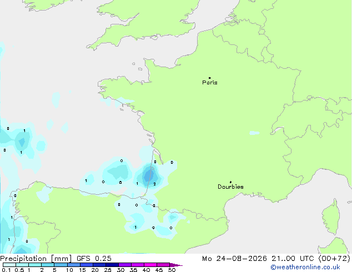Pick the 10–15 mm legend swatch

(x=74, y=265)
